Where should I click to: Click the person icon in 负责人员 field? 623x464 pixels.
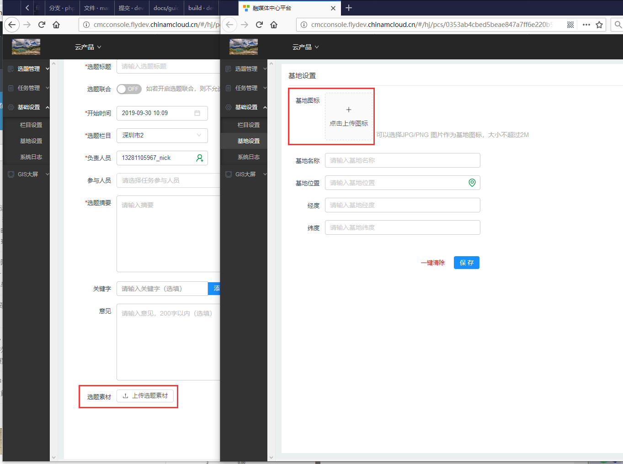[x=200, y=158]
